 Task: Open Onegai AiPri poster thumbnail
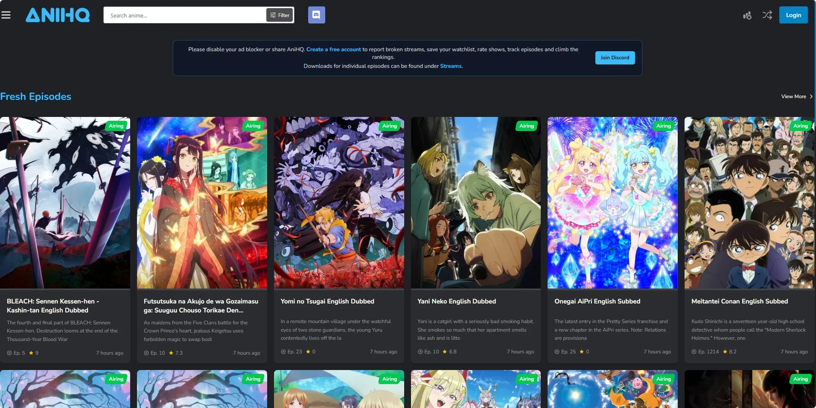pyautogui.click(x=612, y=203)
